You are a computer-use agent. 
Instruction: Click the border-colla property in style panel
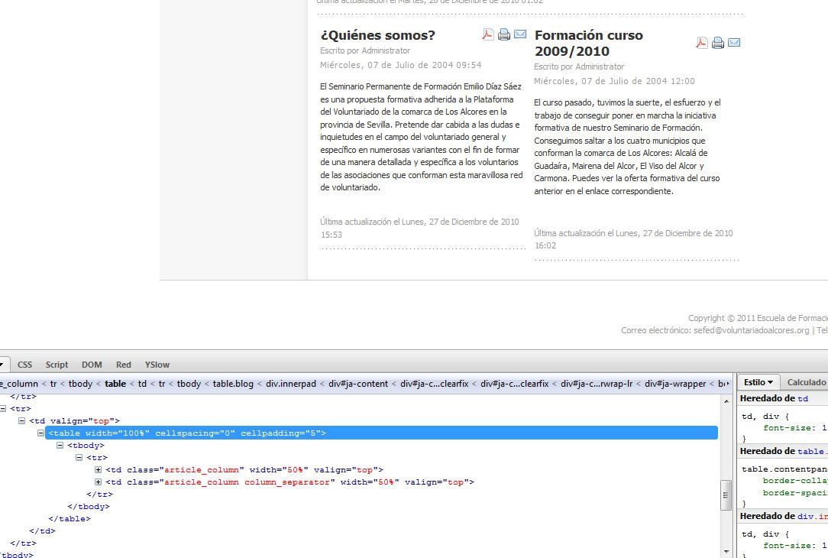[795, 481]
